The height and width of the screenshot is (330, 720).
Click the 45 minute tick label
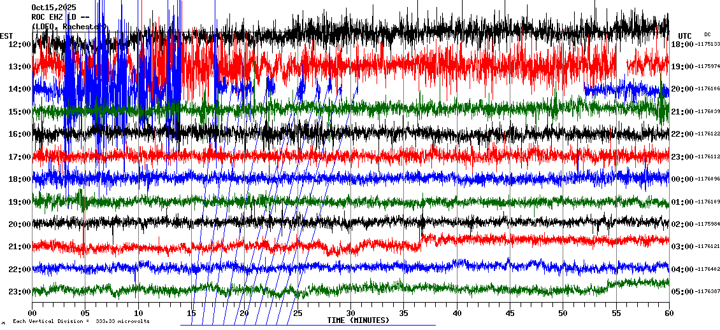(510, 313)
